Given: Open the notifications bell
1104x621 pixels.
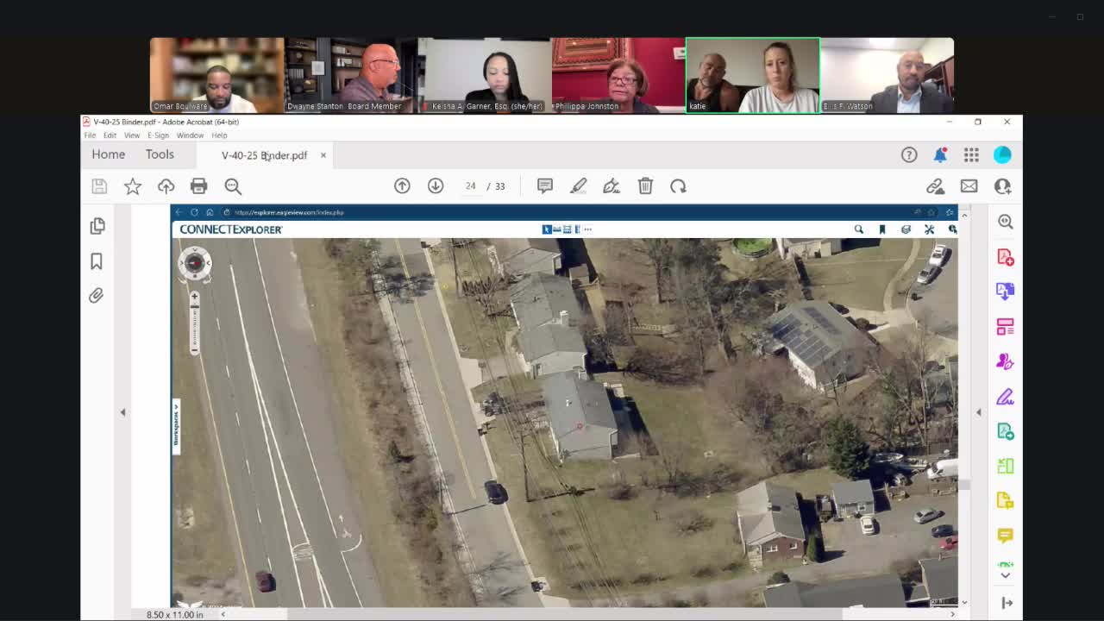Looking at the screenshot, I should [x=940, y=154].
